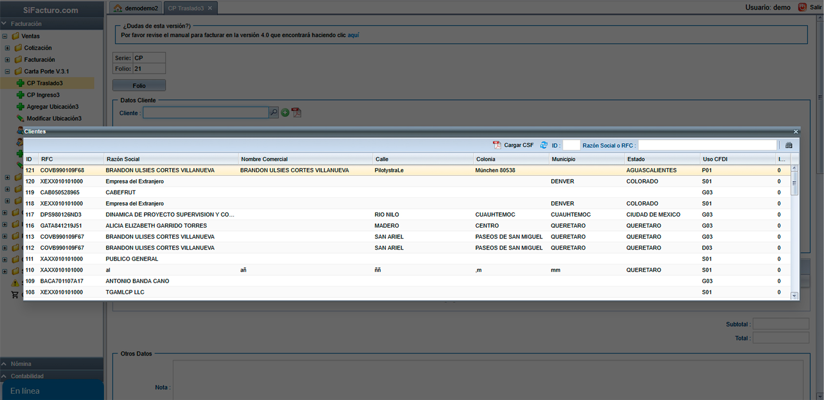Open CP Ingreso3 in the sidebar

click(x=43, y=95)
